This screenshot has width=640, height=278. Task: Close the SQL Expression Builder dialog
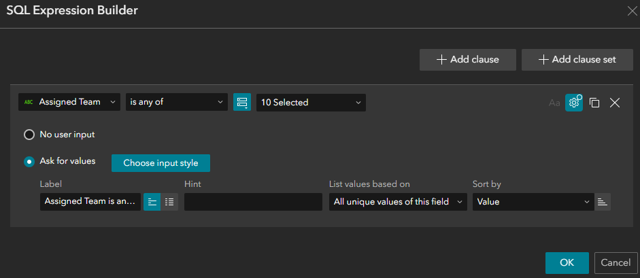(631, 12)
